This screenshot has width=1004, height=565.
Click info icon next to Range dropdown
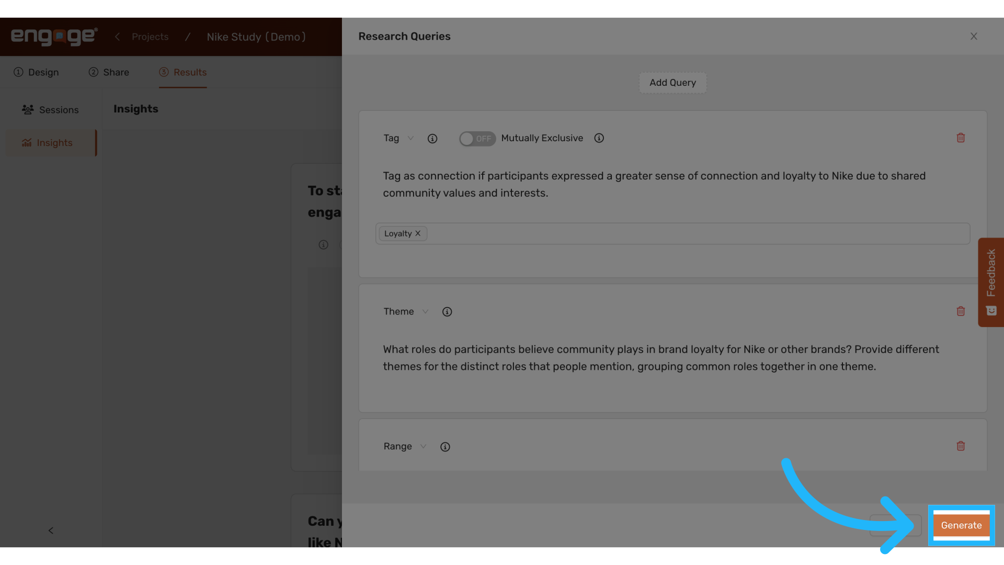point(445,447)
